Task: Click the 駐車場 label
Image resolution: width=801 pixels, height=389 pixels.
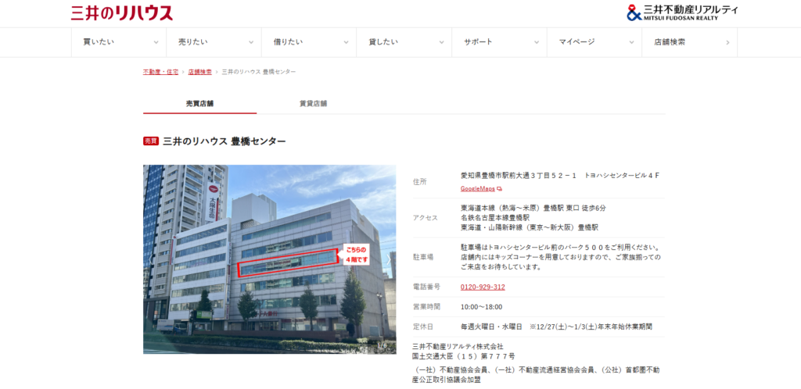Action: [x=423, y=257]
